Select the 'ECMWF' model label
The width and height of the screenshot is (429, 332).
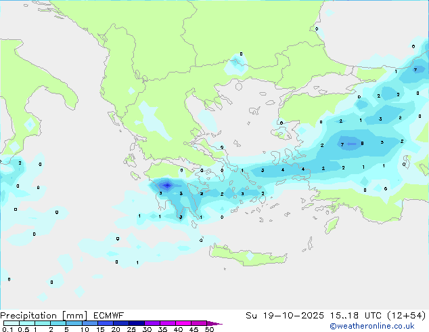tap(109, 316)
